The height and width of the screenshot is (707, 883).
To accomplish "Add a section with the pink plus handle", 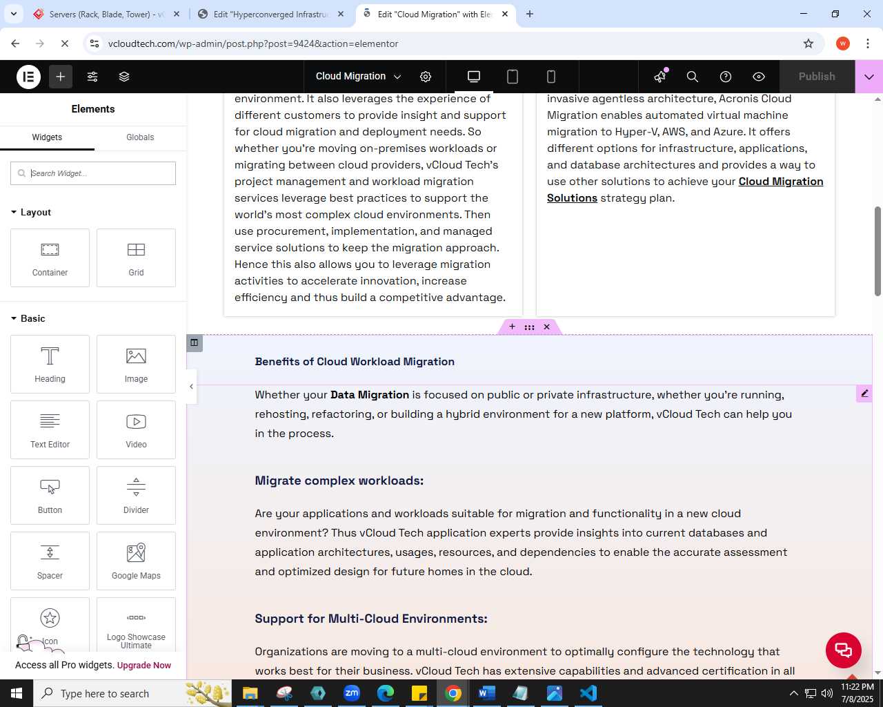I will pos(512,327).
